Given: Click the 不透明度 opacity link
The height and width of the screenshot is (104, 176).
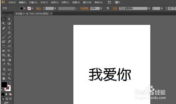Looking at the screenshot, I should (84, 8).
